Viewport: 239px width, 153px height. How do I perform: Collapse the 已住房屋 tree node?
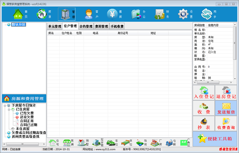pyautogui.click(x=9, y=109)
